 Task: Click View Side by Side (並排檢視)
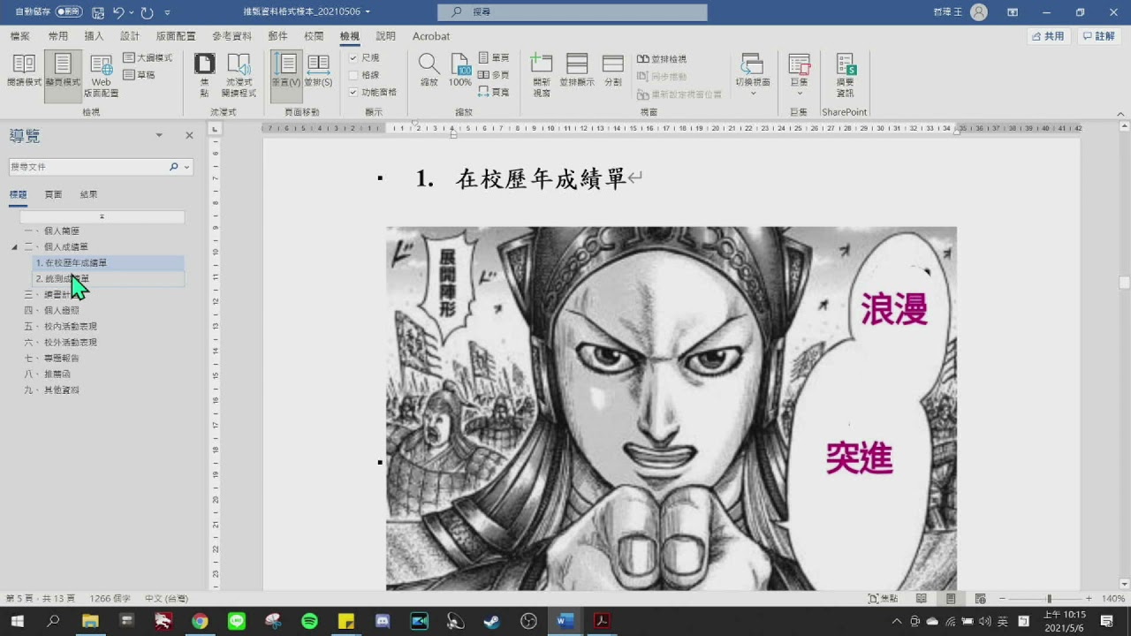pos(662,59)
